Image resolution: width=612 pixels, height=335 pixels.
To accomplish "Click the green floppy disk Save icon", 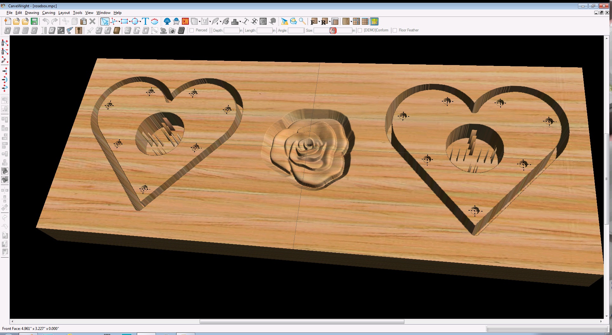I will tap(34, 22).
